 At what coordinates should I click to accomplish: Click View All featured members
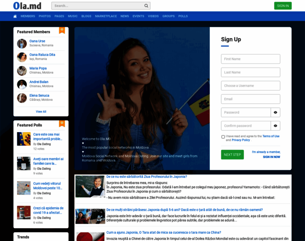41,112
